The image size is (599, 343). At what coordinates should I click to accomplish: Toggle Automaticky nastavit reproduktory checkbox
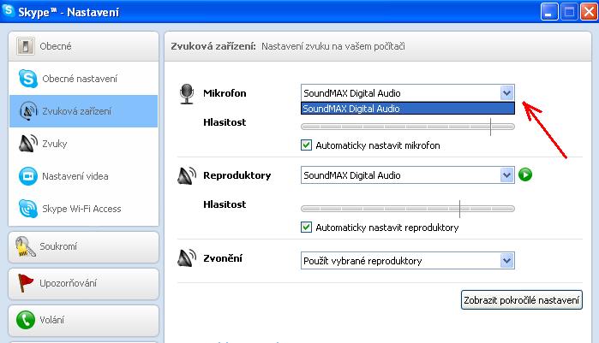(307, 228)
